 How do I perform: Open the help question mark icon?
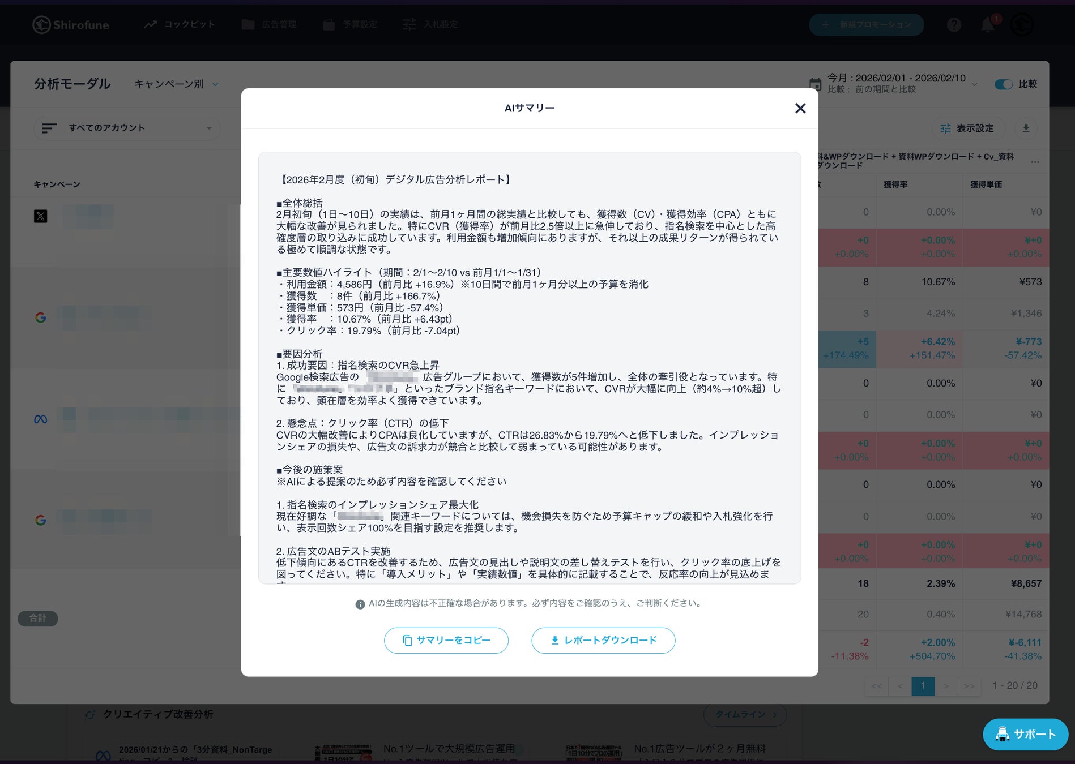954,25
